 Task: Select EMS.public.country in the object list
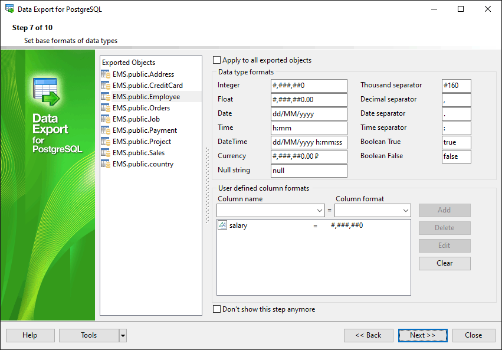[143, 164]
